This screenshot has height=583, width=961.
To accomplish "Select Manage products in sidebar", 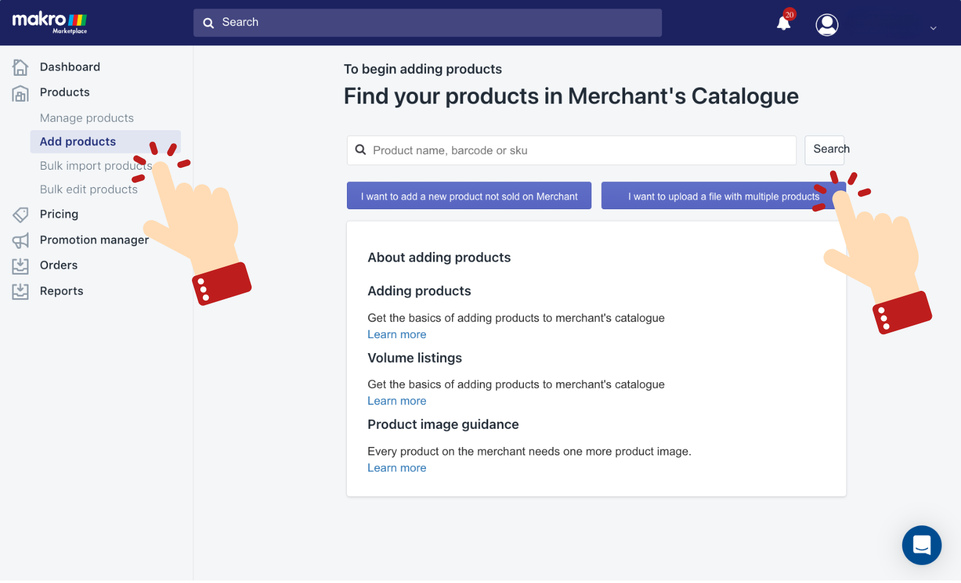I will (87, 118).
